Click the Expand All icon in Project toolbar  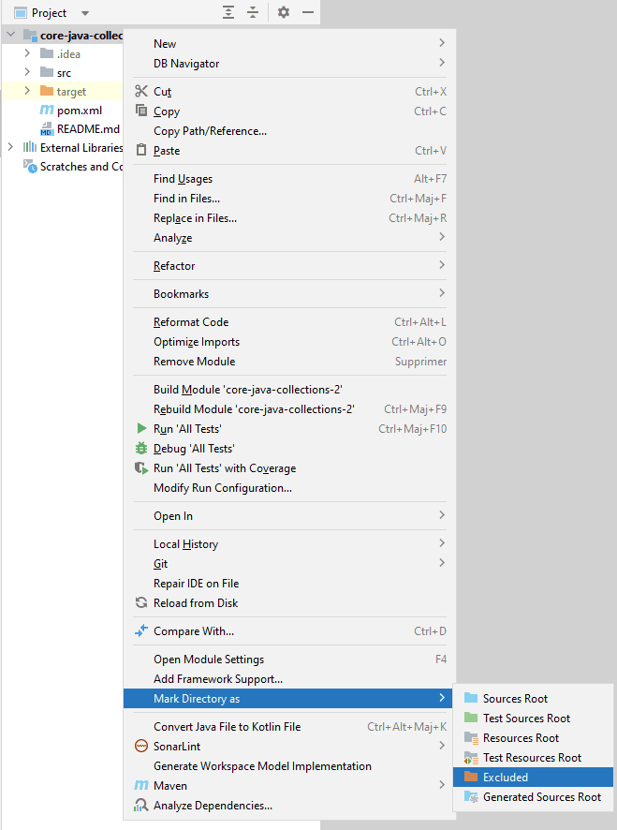click(x=228, y=12)
